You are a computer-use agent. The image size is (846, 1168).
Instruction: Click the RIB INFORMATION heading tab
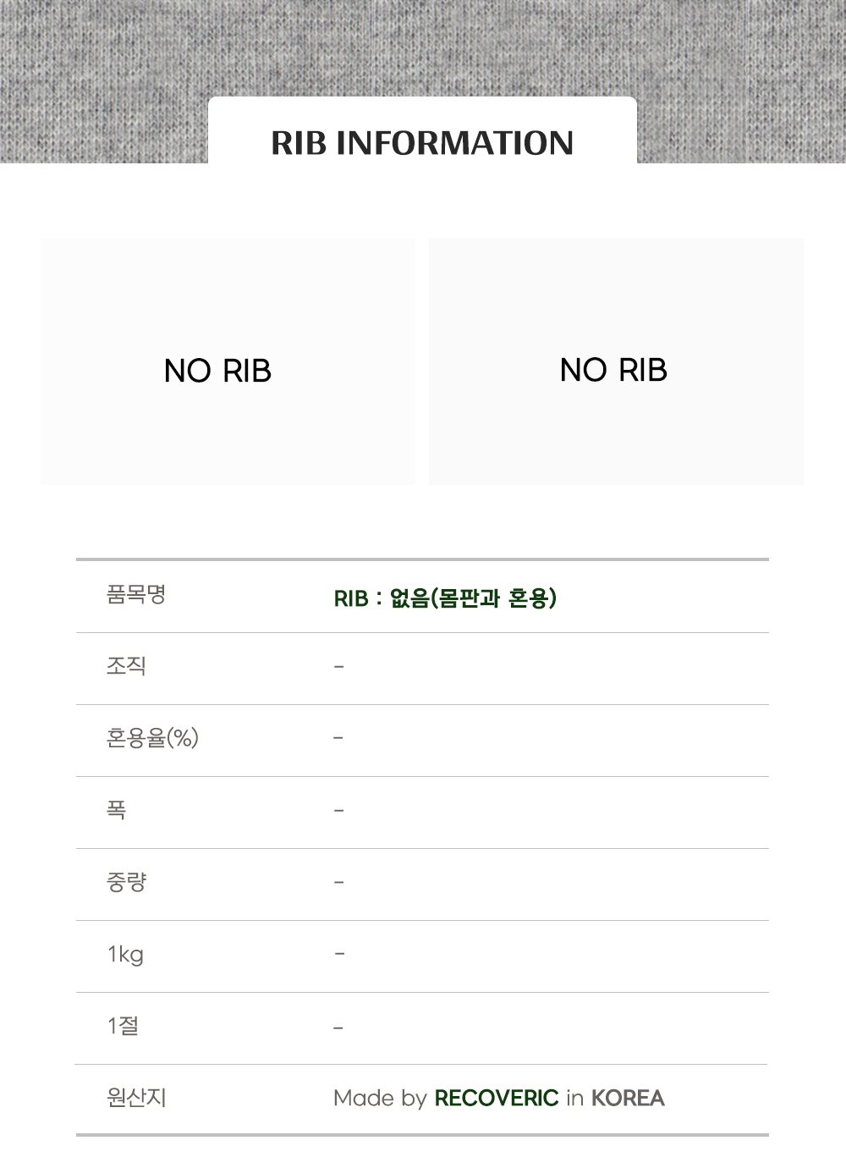(x=422, y=142)
